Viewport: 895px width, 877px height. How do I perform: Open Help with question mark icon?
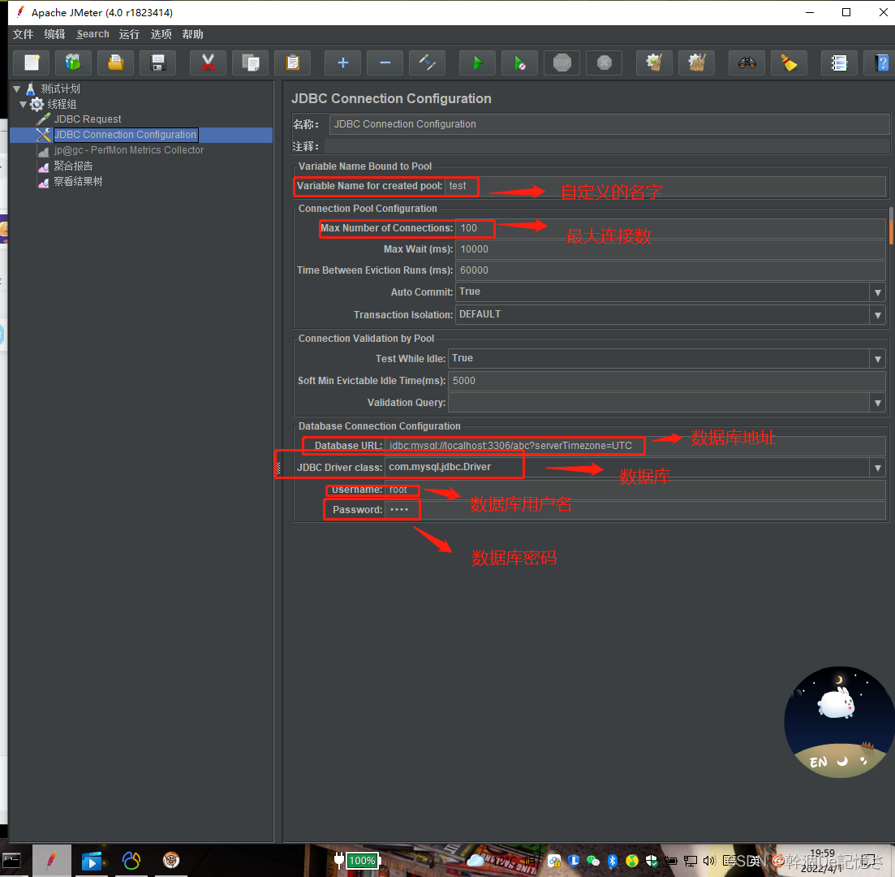coord(880,63)
